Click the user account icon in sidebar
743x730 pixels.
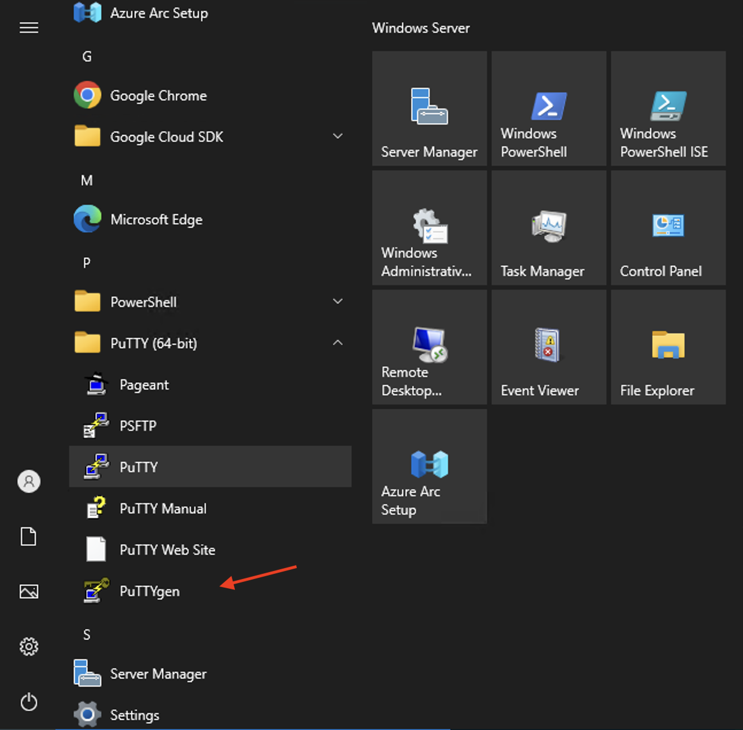tap(29, 481)
